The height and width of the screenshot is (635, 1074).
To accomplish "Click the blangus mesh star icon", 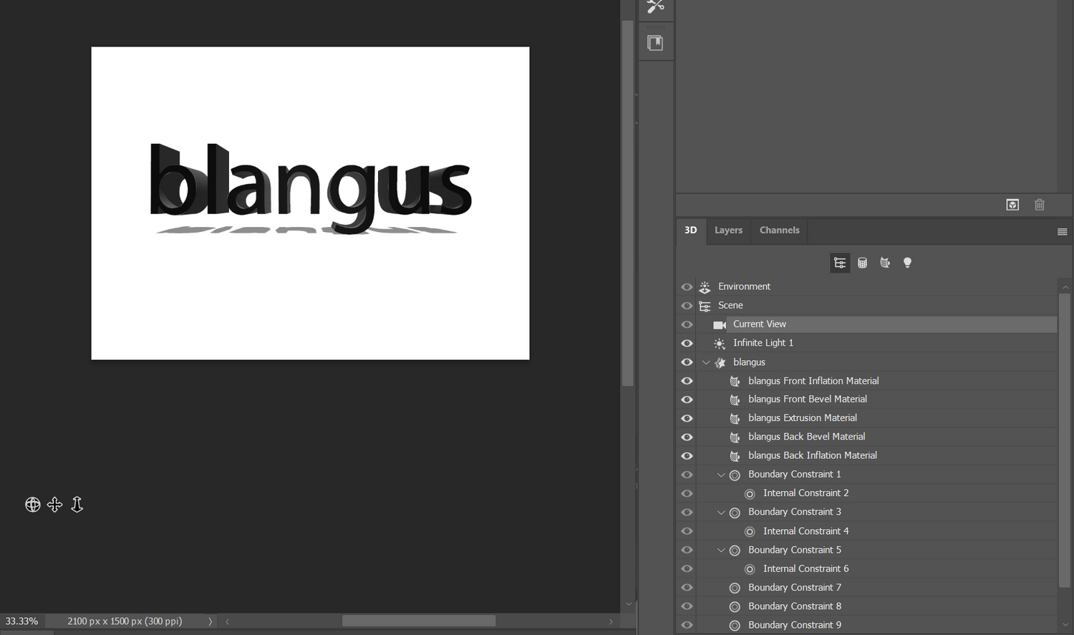I will tap(720, 363).
